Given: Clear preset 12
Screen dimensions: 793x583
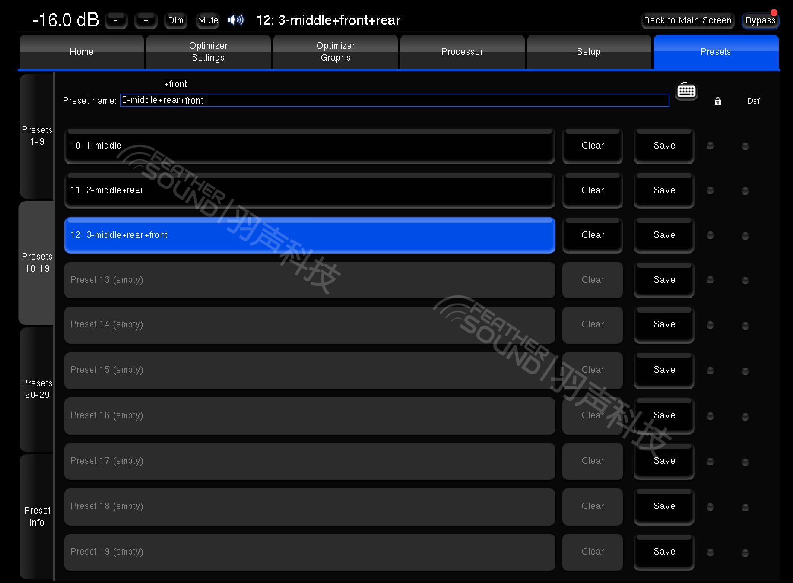Looking at the screenshot, I should pyautogui.click(x=592, y=235).
